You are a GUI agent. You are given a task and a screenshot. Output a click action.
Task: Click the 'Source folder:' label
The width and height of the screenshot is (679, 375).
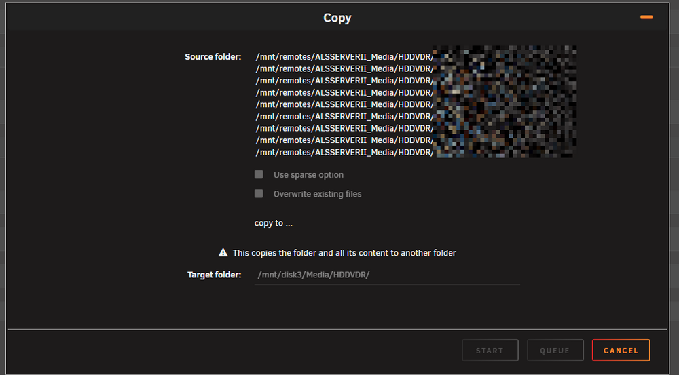[213, 57]
